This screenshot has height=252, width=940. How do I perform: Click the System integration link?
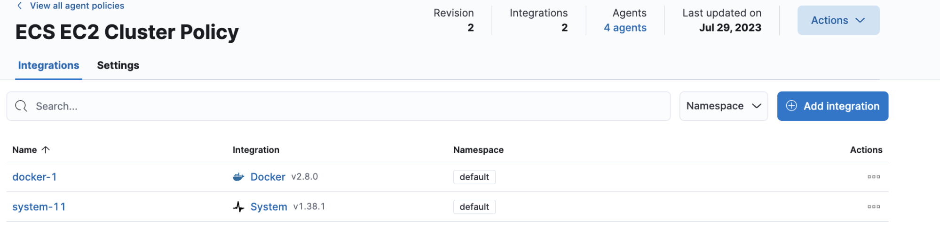pos(269,207)
